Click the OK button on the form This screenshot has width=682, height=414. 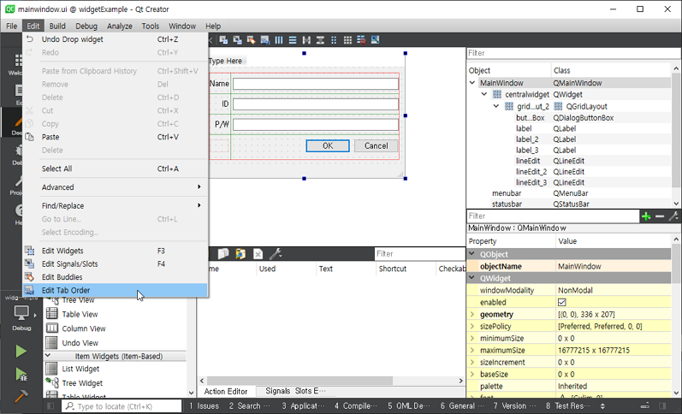pyautogui.click(x=327, y=145)
